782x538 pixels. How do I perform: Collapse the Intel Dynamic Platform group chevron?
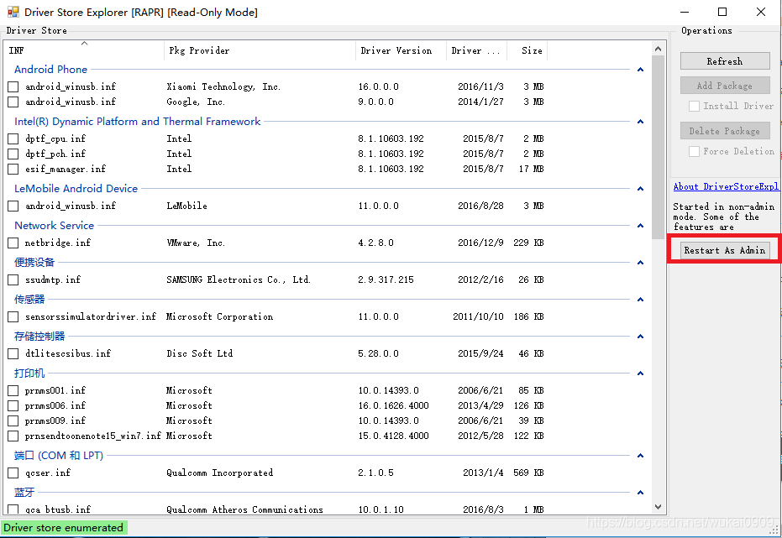[640, 122]
